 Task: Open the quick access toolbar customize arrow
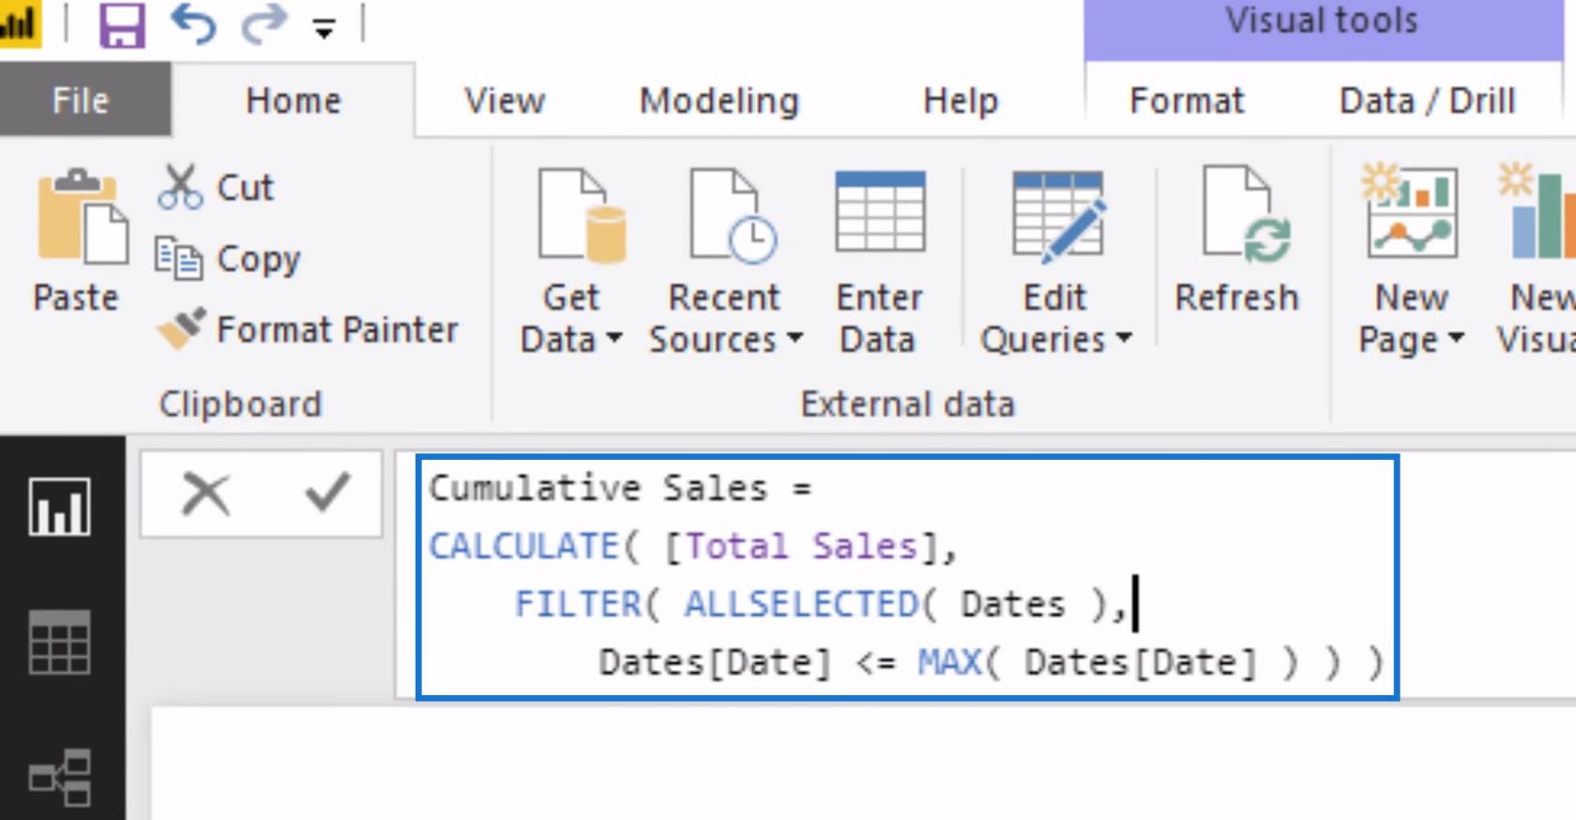tap(325, 29)
